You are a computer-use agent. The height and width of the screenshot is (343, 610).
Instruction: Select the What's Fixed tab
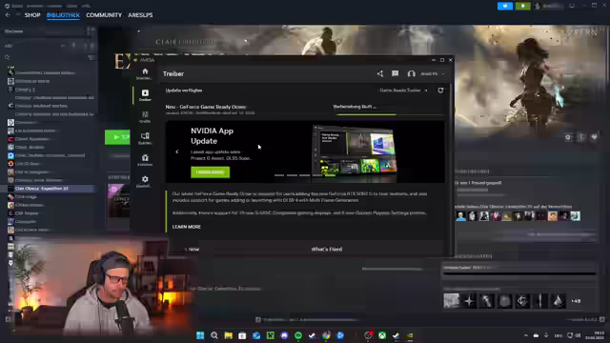point(327,250)
